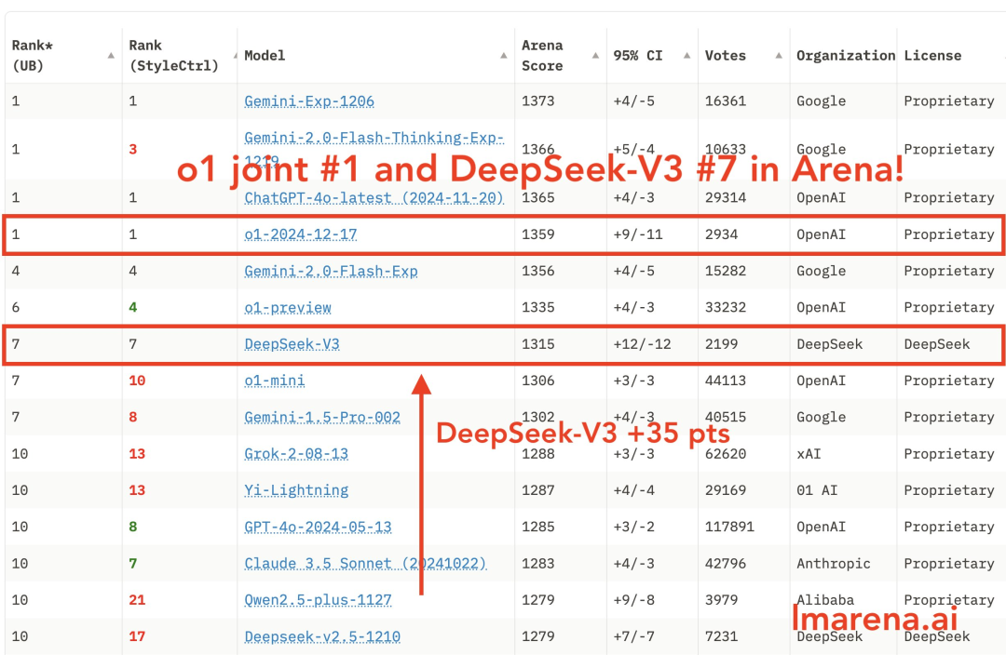Viewport: 1006px width, 655px height.
Task: Open the Gemini-Exp-1206 model link
Action: tap(309, 101)
